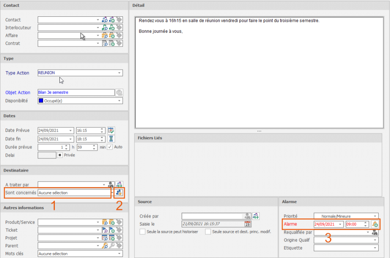Image resolution: width=390 pixels, height=258 pixels.
Task: Enable 'Seule la source peut historiser' checkbox
Action: 142,232
